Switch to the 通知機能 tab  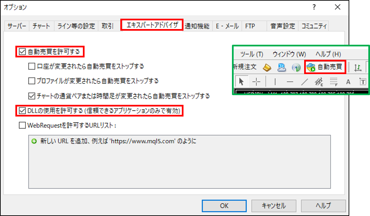(197, 26)
